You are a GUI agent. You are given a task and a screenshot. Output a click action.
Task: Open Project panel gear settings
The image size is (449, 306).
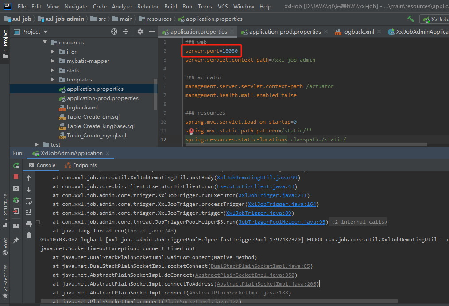coord(140,31)
